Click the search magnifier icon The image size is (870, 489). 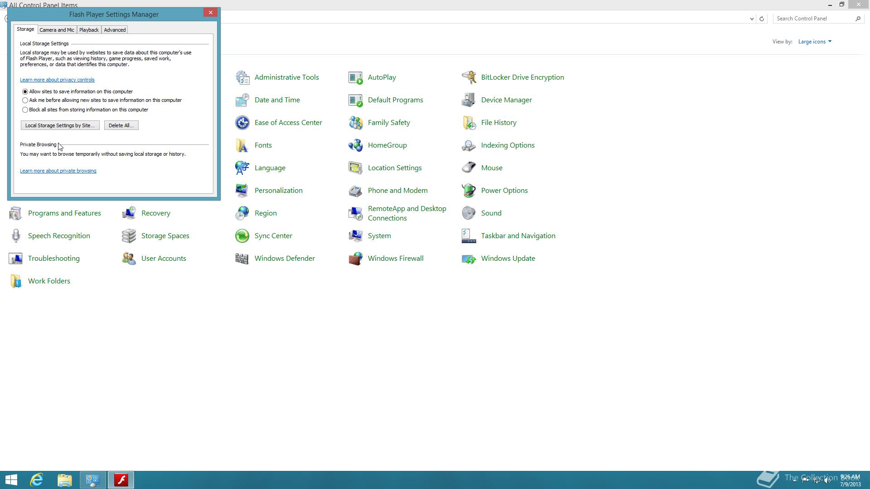(858, 19)
